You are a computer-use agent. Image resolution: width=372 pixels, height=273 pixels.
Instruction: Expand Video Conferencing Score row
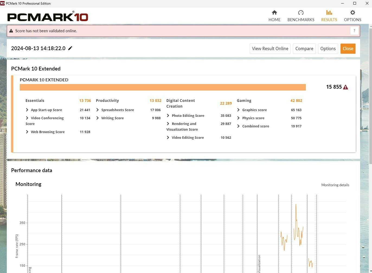(27, 118)
